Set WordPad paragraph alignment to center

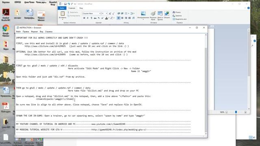click(122, 18)
